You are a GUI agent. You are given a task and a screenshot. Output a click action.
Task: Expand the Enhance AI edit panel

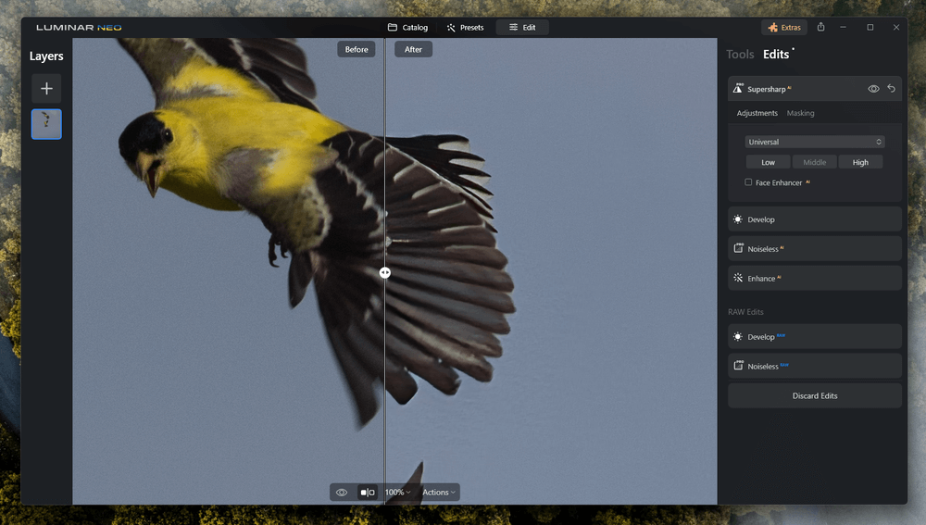click(814, 278)
